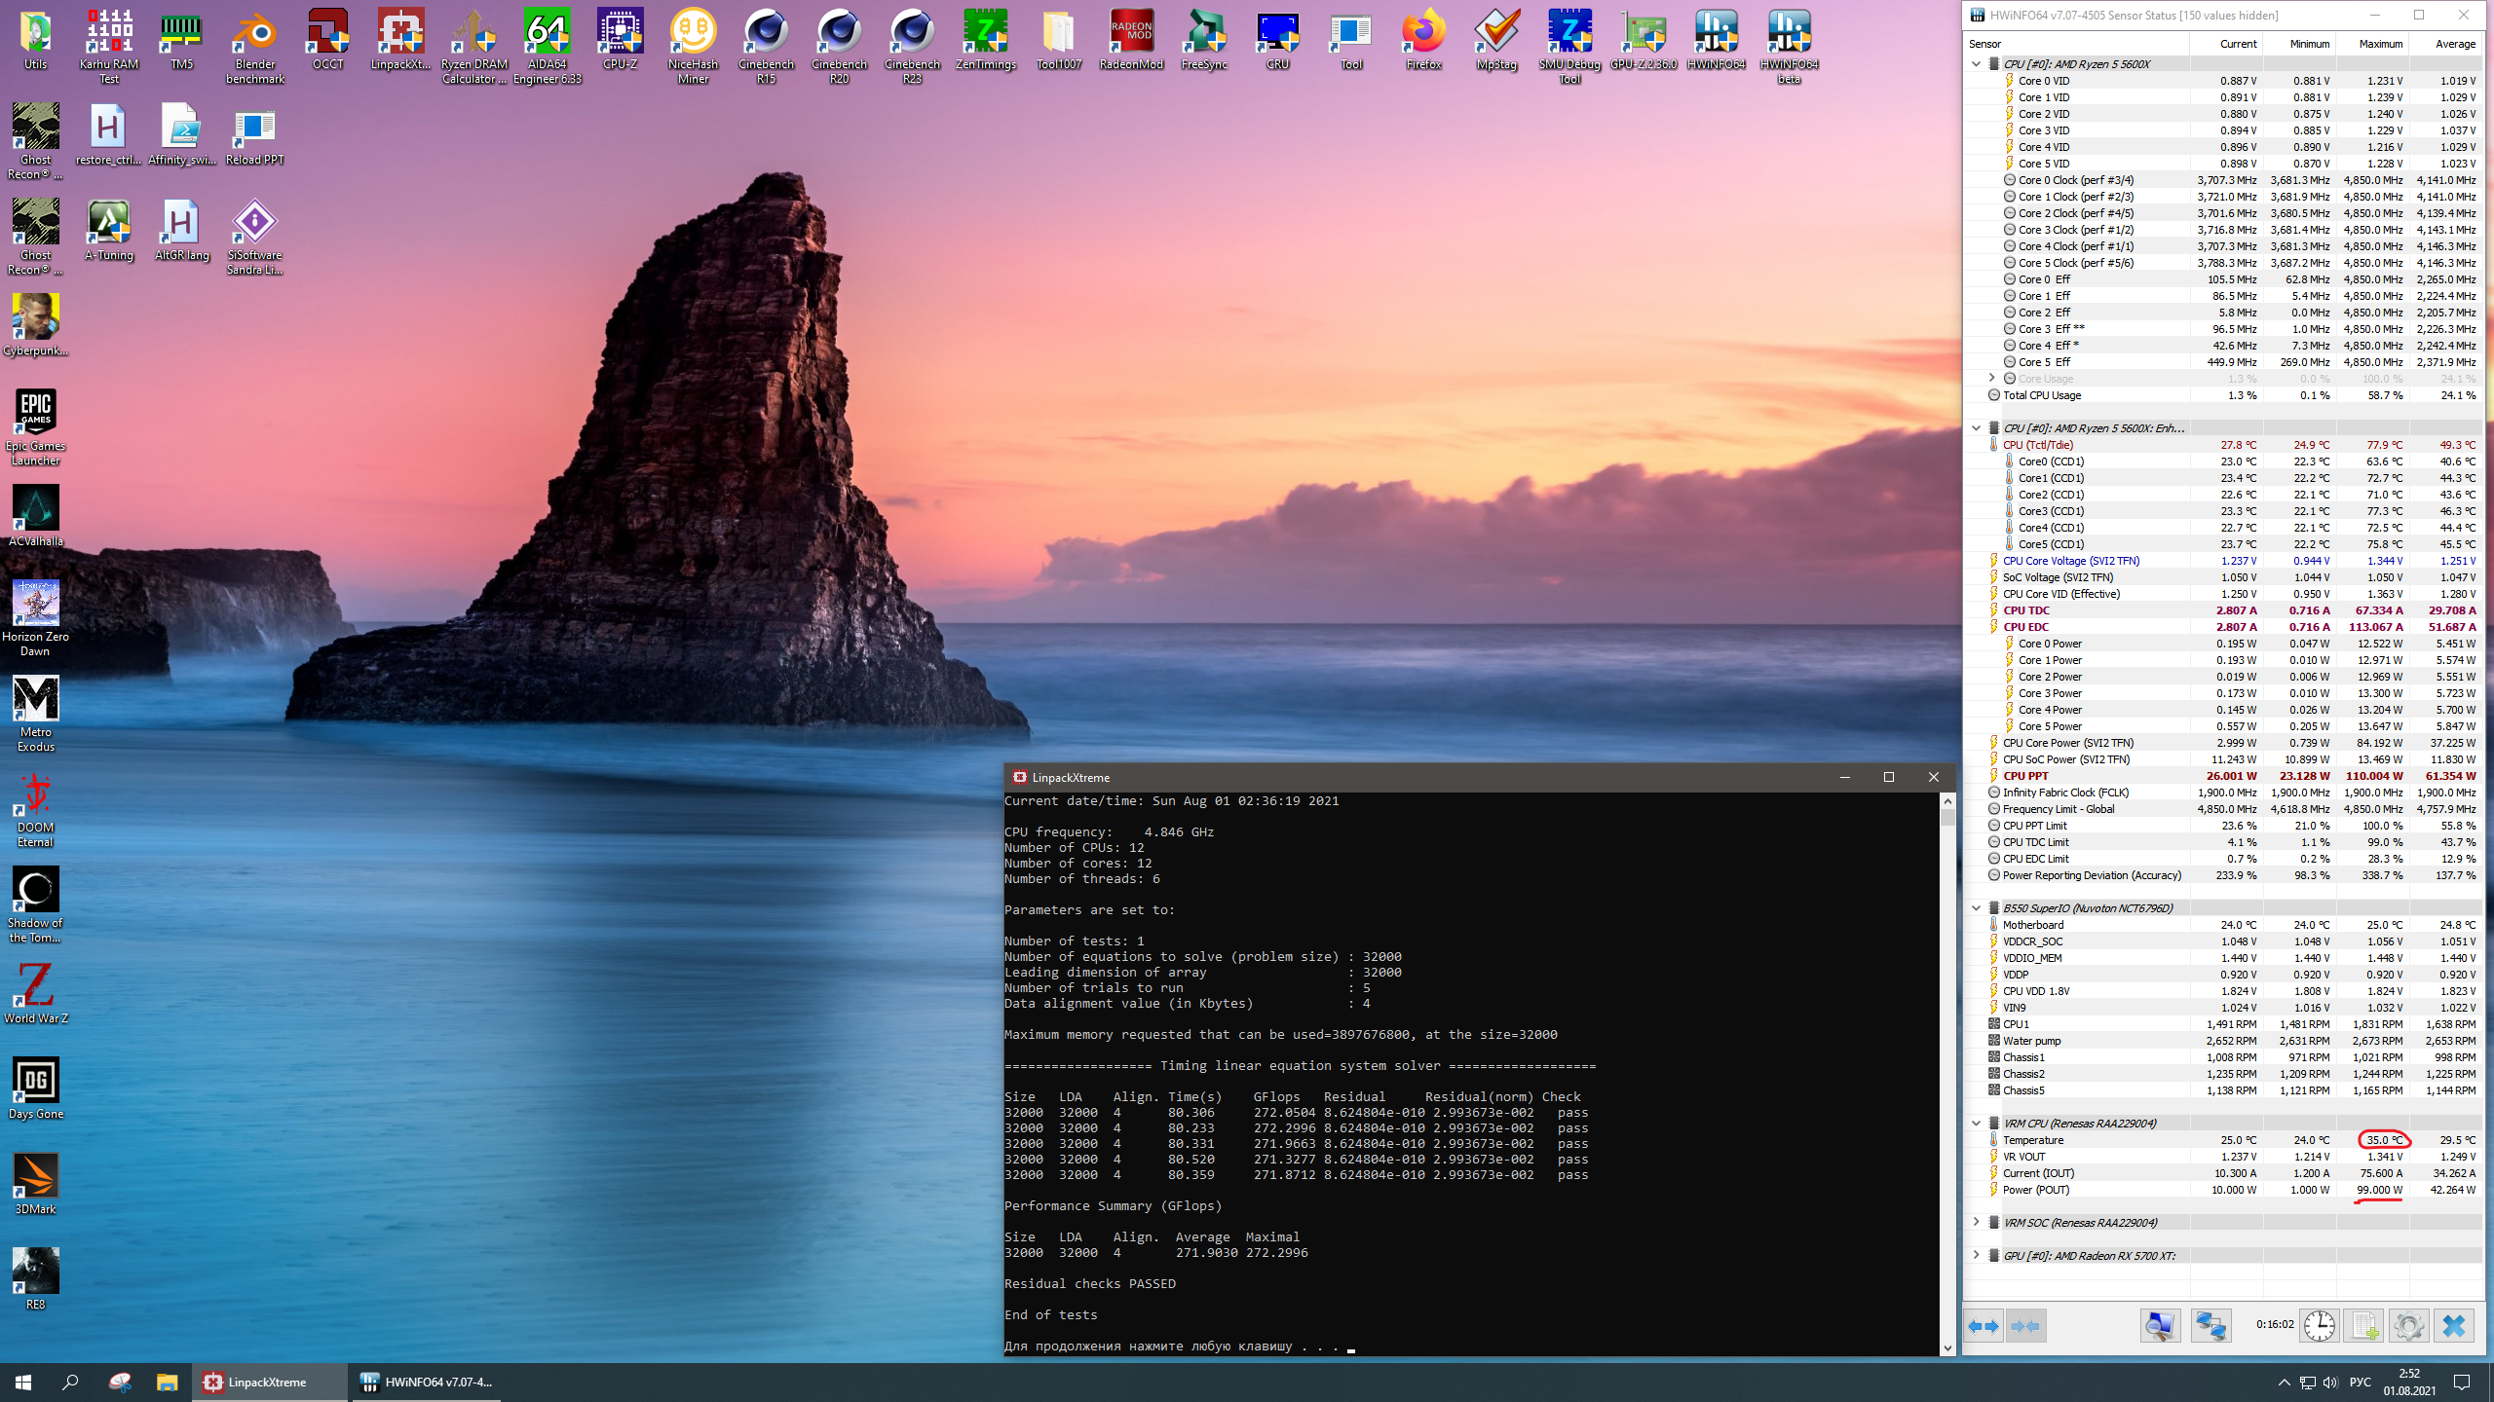Viewport: 2494px width, 1402px height.
Task: Click the HWiNFO collapse columns arrows button
Action: pos(2026,1326)
